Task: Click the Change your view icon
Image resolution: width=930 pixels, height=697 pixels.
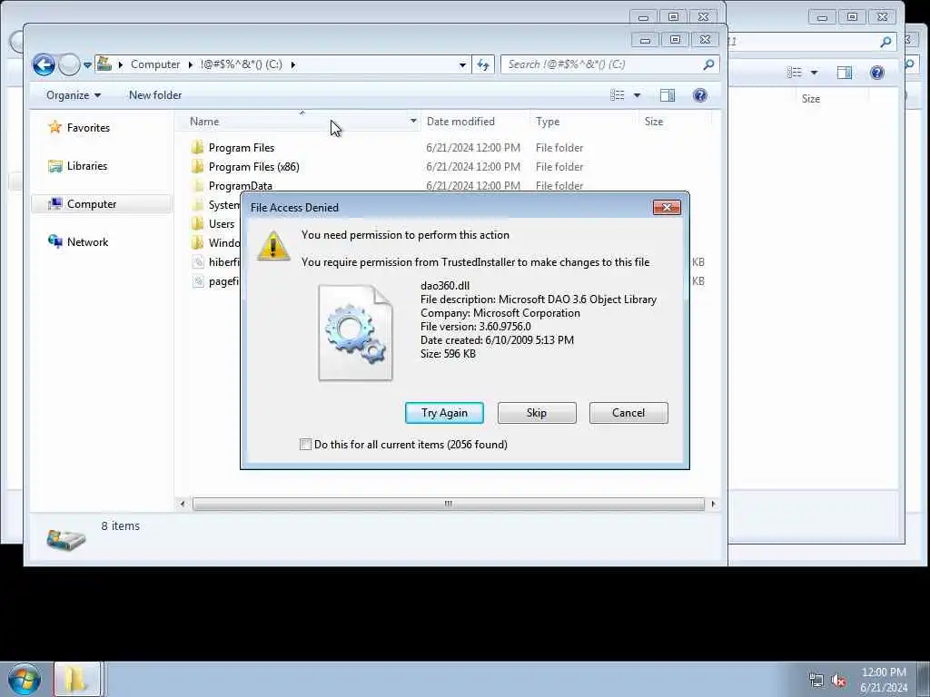Action: point(618,95)
